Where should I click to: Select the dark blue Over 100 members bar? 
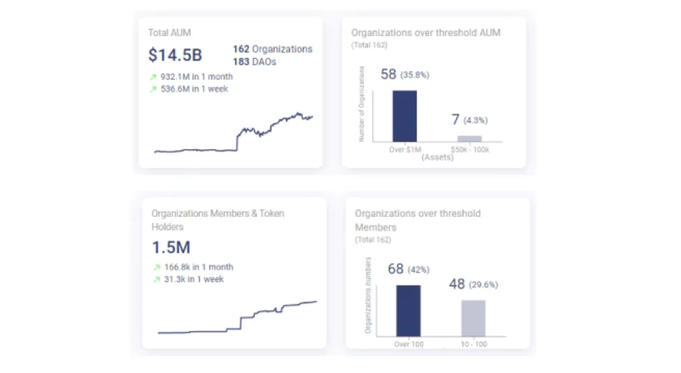click(408, 310)
